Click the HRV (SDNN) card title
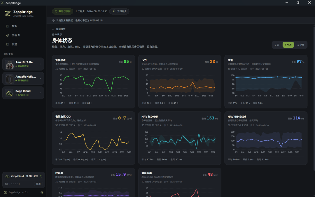The image size is (315, 197). (x=149, y=117)
